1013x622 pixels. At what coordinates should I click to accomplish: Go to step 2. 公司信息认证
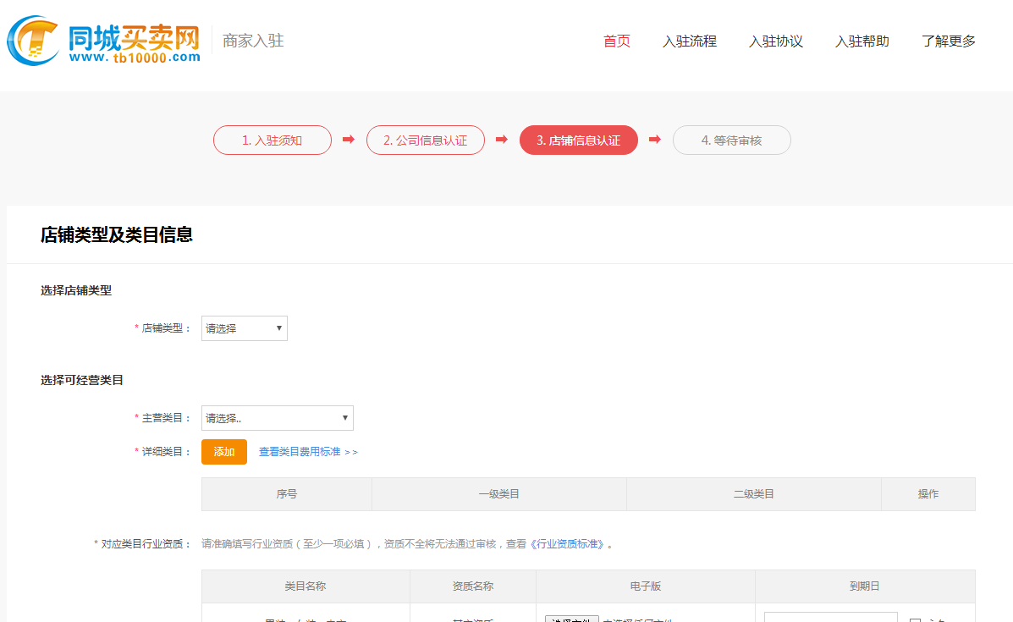click(x=425, y=140)
